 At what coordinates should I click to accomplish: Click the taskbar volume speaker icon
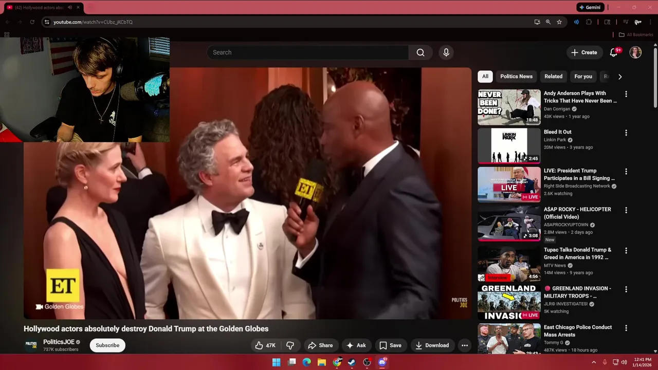click(624, 362)
